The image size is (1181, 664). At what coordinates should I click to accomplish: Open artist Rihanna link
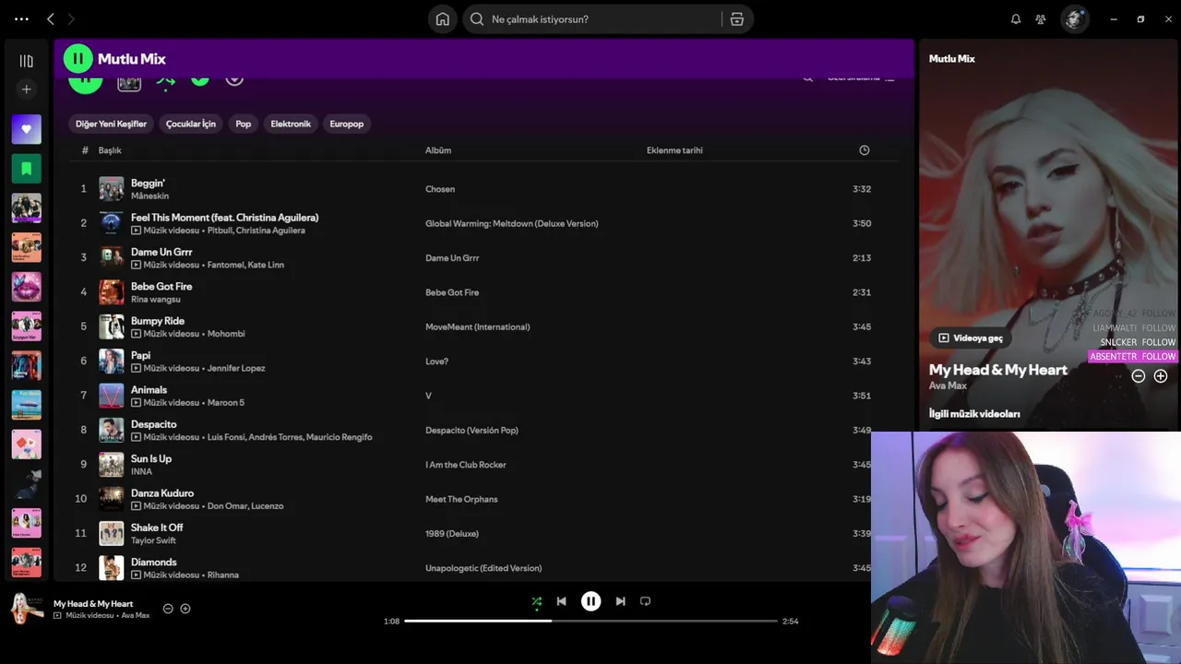tap(223, 575)
